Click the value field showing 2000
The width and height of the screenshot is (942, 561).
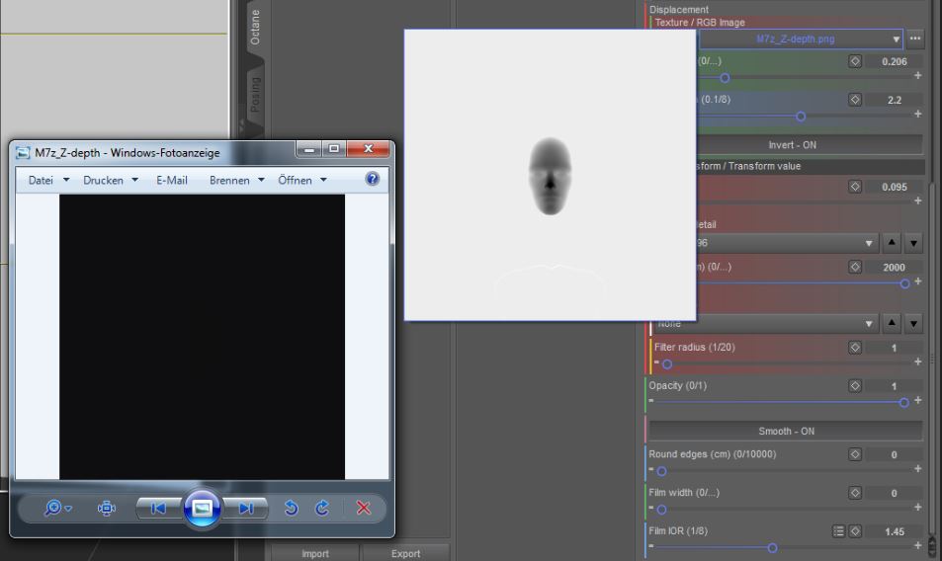(894, 268)
